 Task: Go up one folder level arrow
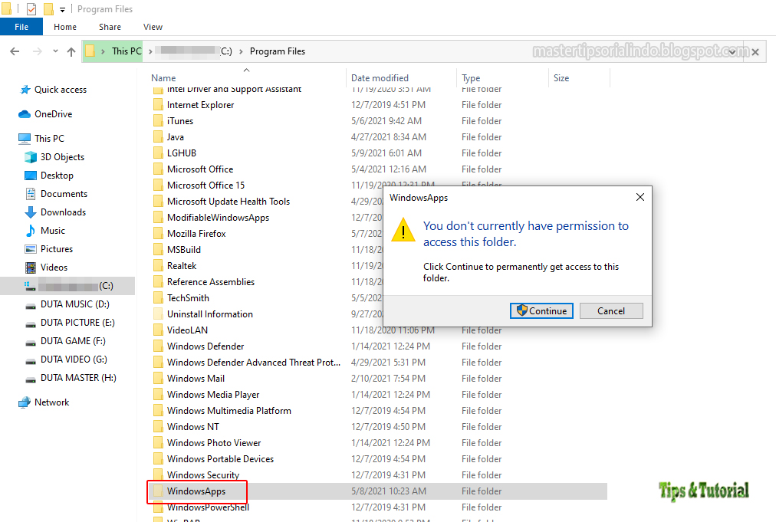[x=71, y=51]
